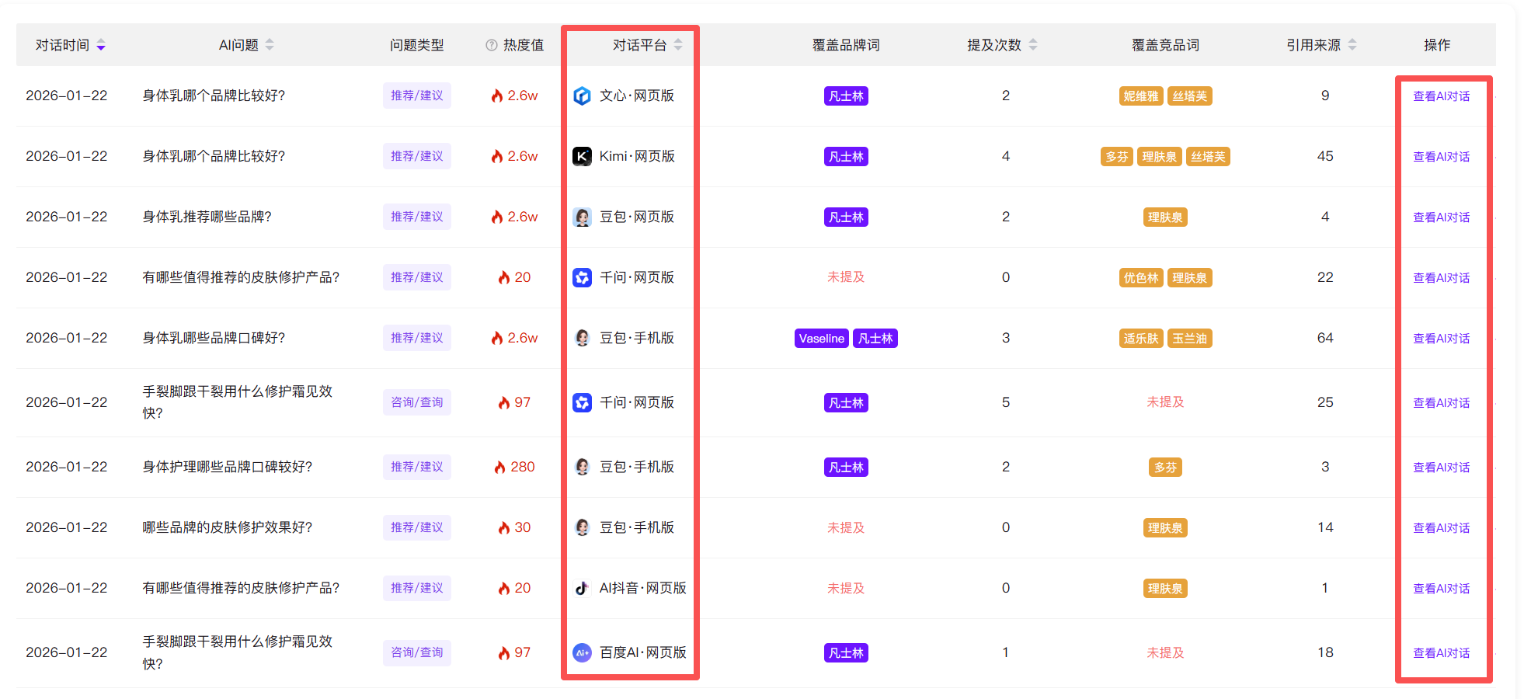Viewport: 1524px width, 699px height.
Task: Click the 玉兰油 competitor tag
Action: tap(1189, 339)
